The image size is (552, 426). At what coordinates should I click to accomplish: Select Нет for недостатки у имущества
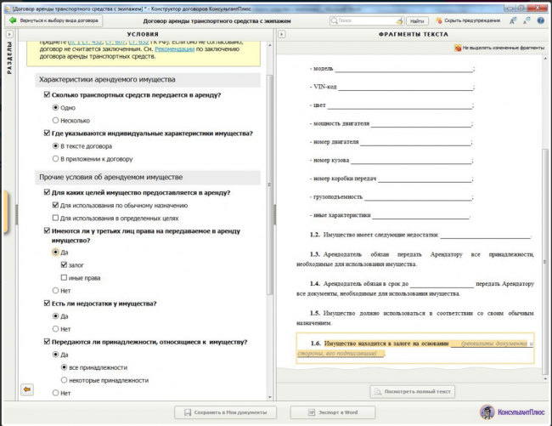coord(55,329)
